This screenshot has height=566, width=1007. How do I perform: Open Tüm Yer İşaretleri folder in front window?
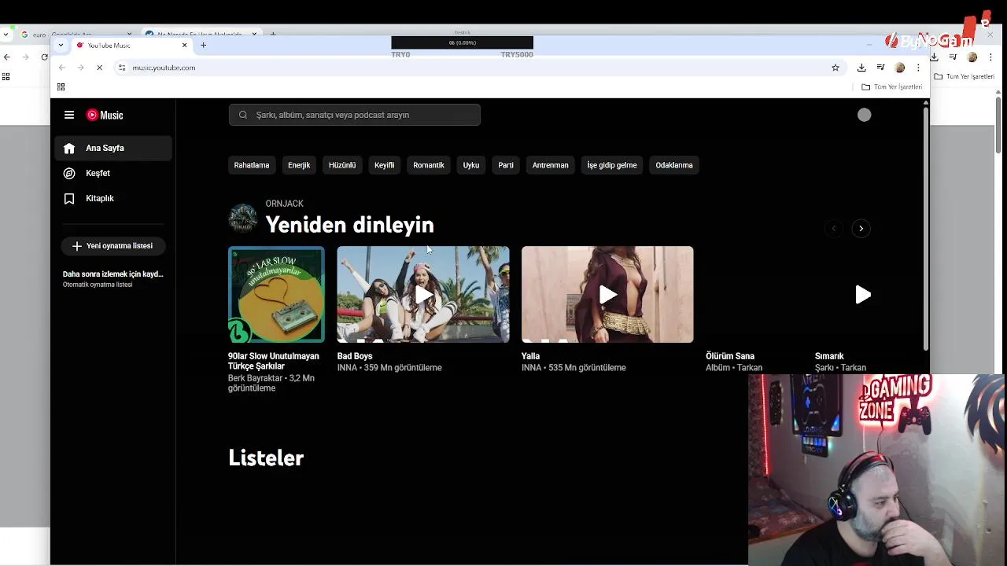pos(892,87)
